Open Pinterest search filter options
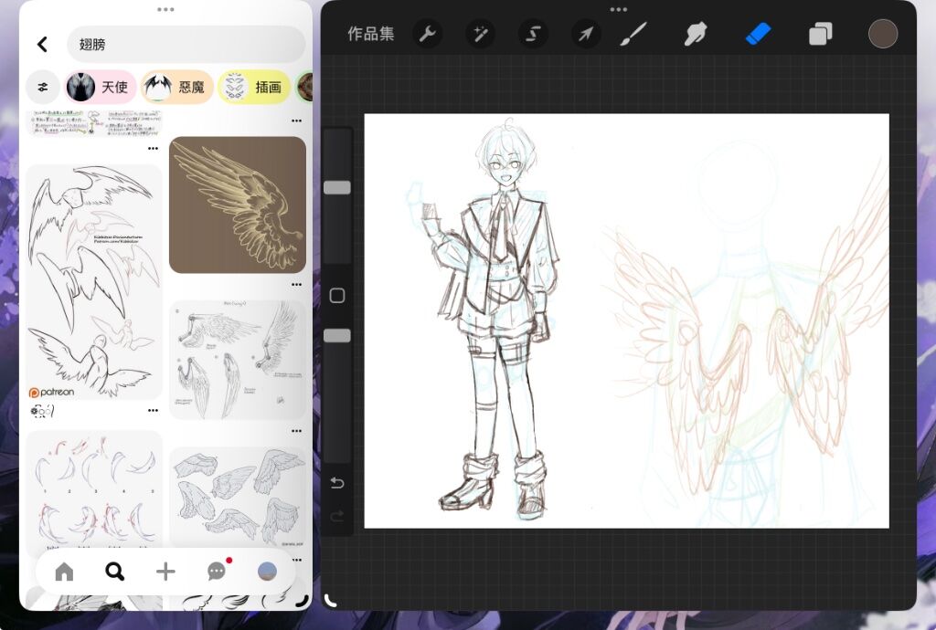Image resolution: width=936 pixels, height=630 pixels. [43, 88]
